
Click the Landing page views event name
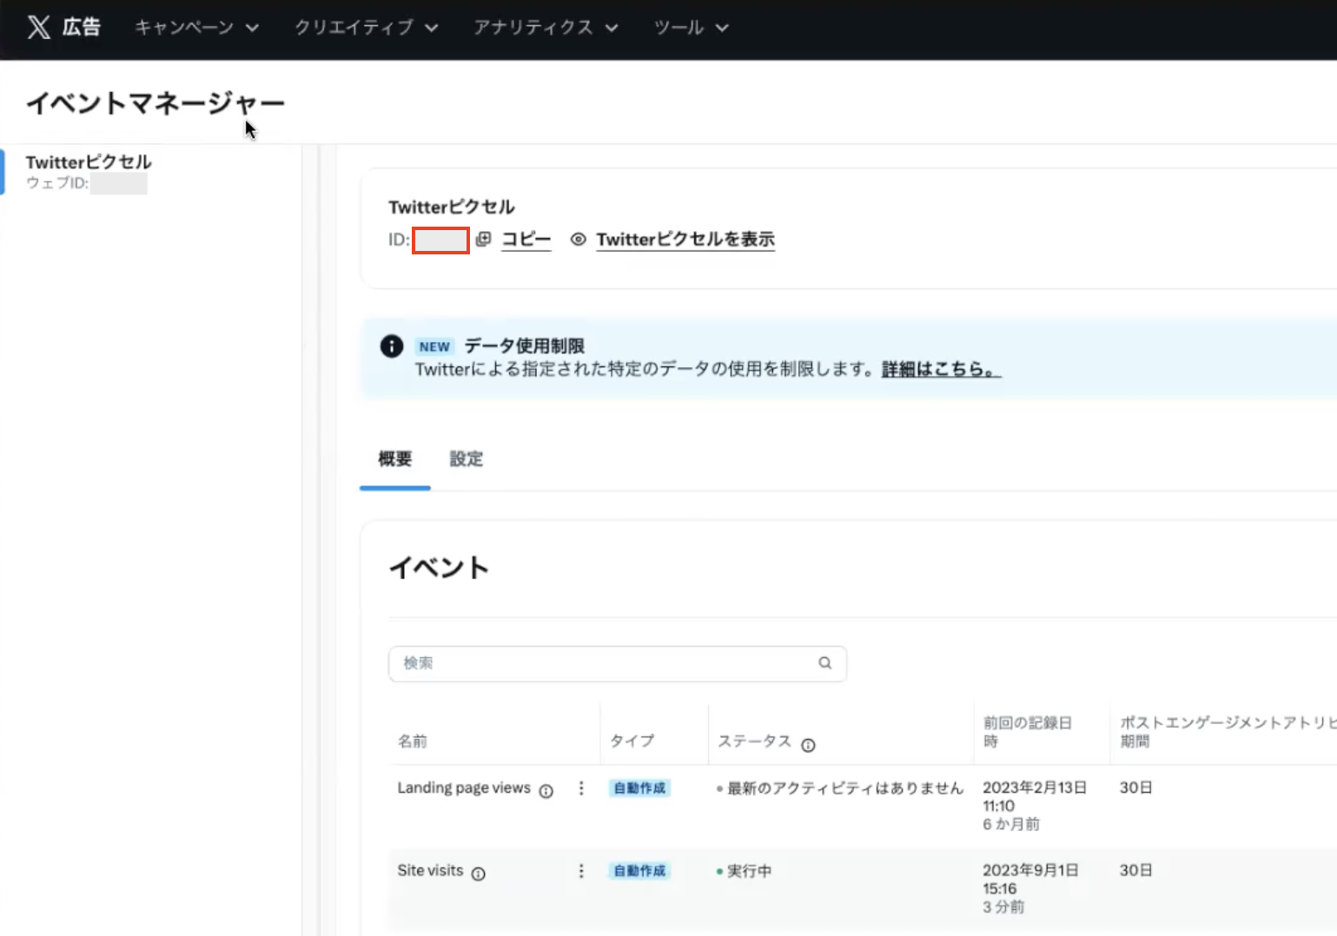point(464,788)
